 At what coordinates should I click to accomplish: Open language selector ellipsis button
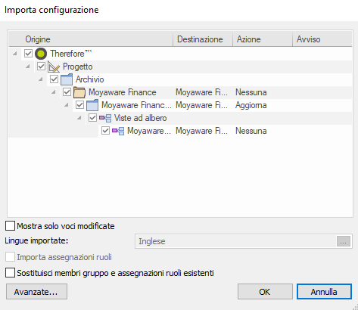pyautogui.click(x=344, y=241)
